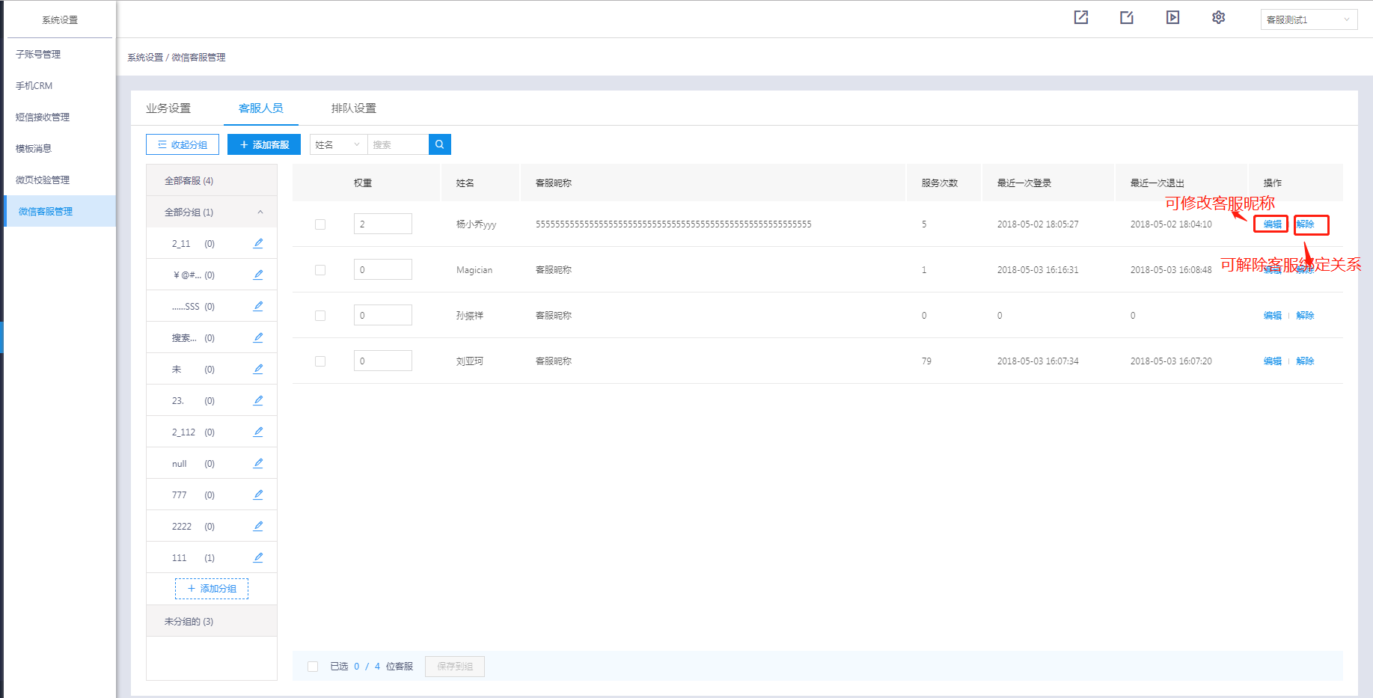Select the Magician row checkbox
Image resolution: width=1373 pixels, height=698 pixels.
point(320,270)
